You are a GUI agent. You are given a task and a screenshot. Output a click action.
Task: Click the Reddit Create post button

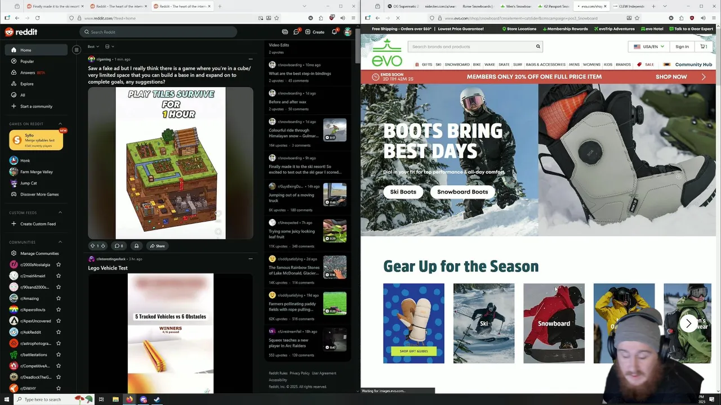315,32
